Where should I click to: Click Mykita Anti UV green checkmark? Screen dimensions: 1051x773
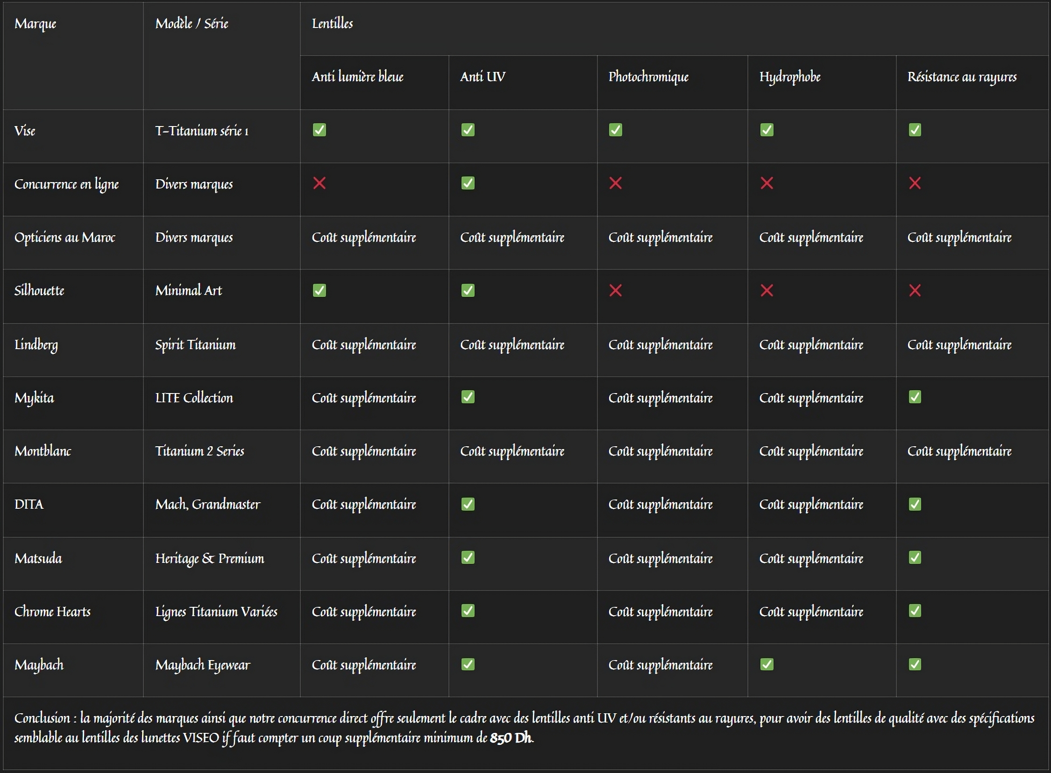pyautogui.click(x=468, y=397)
